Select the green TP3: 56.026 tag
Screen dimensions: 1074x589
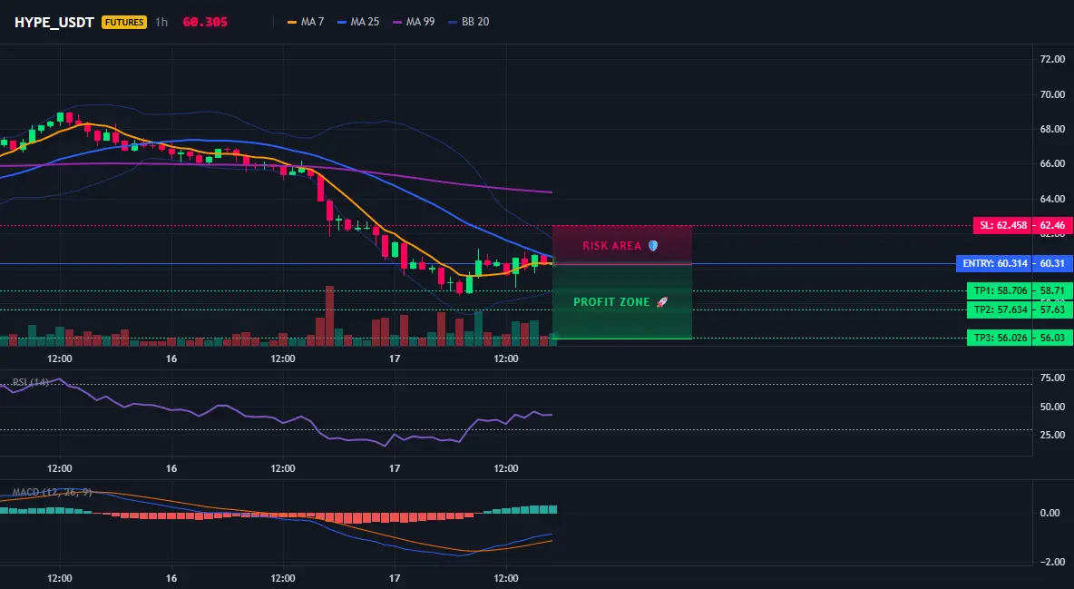pyautogui.click(x=1000, y=338)
